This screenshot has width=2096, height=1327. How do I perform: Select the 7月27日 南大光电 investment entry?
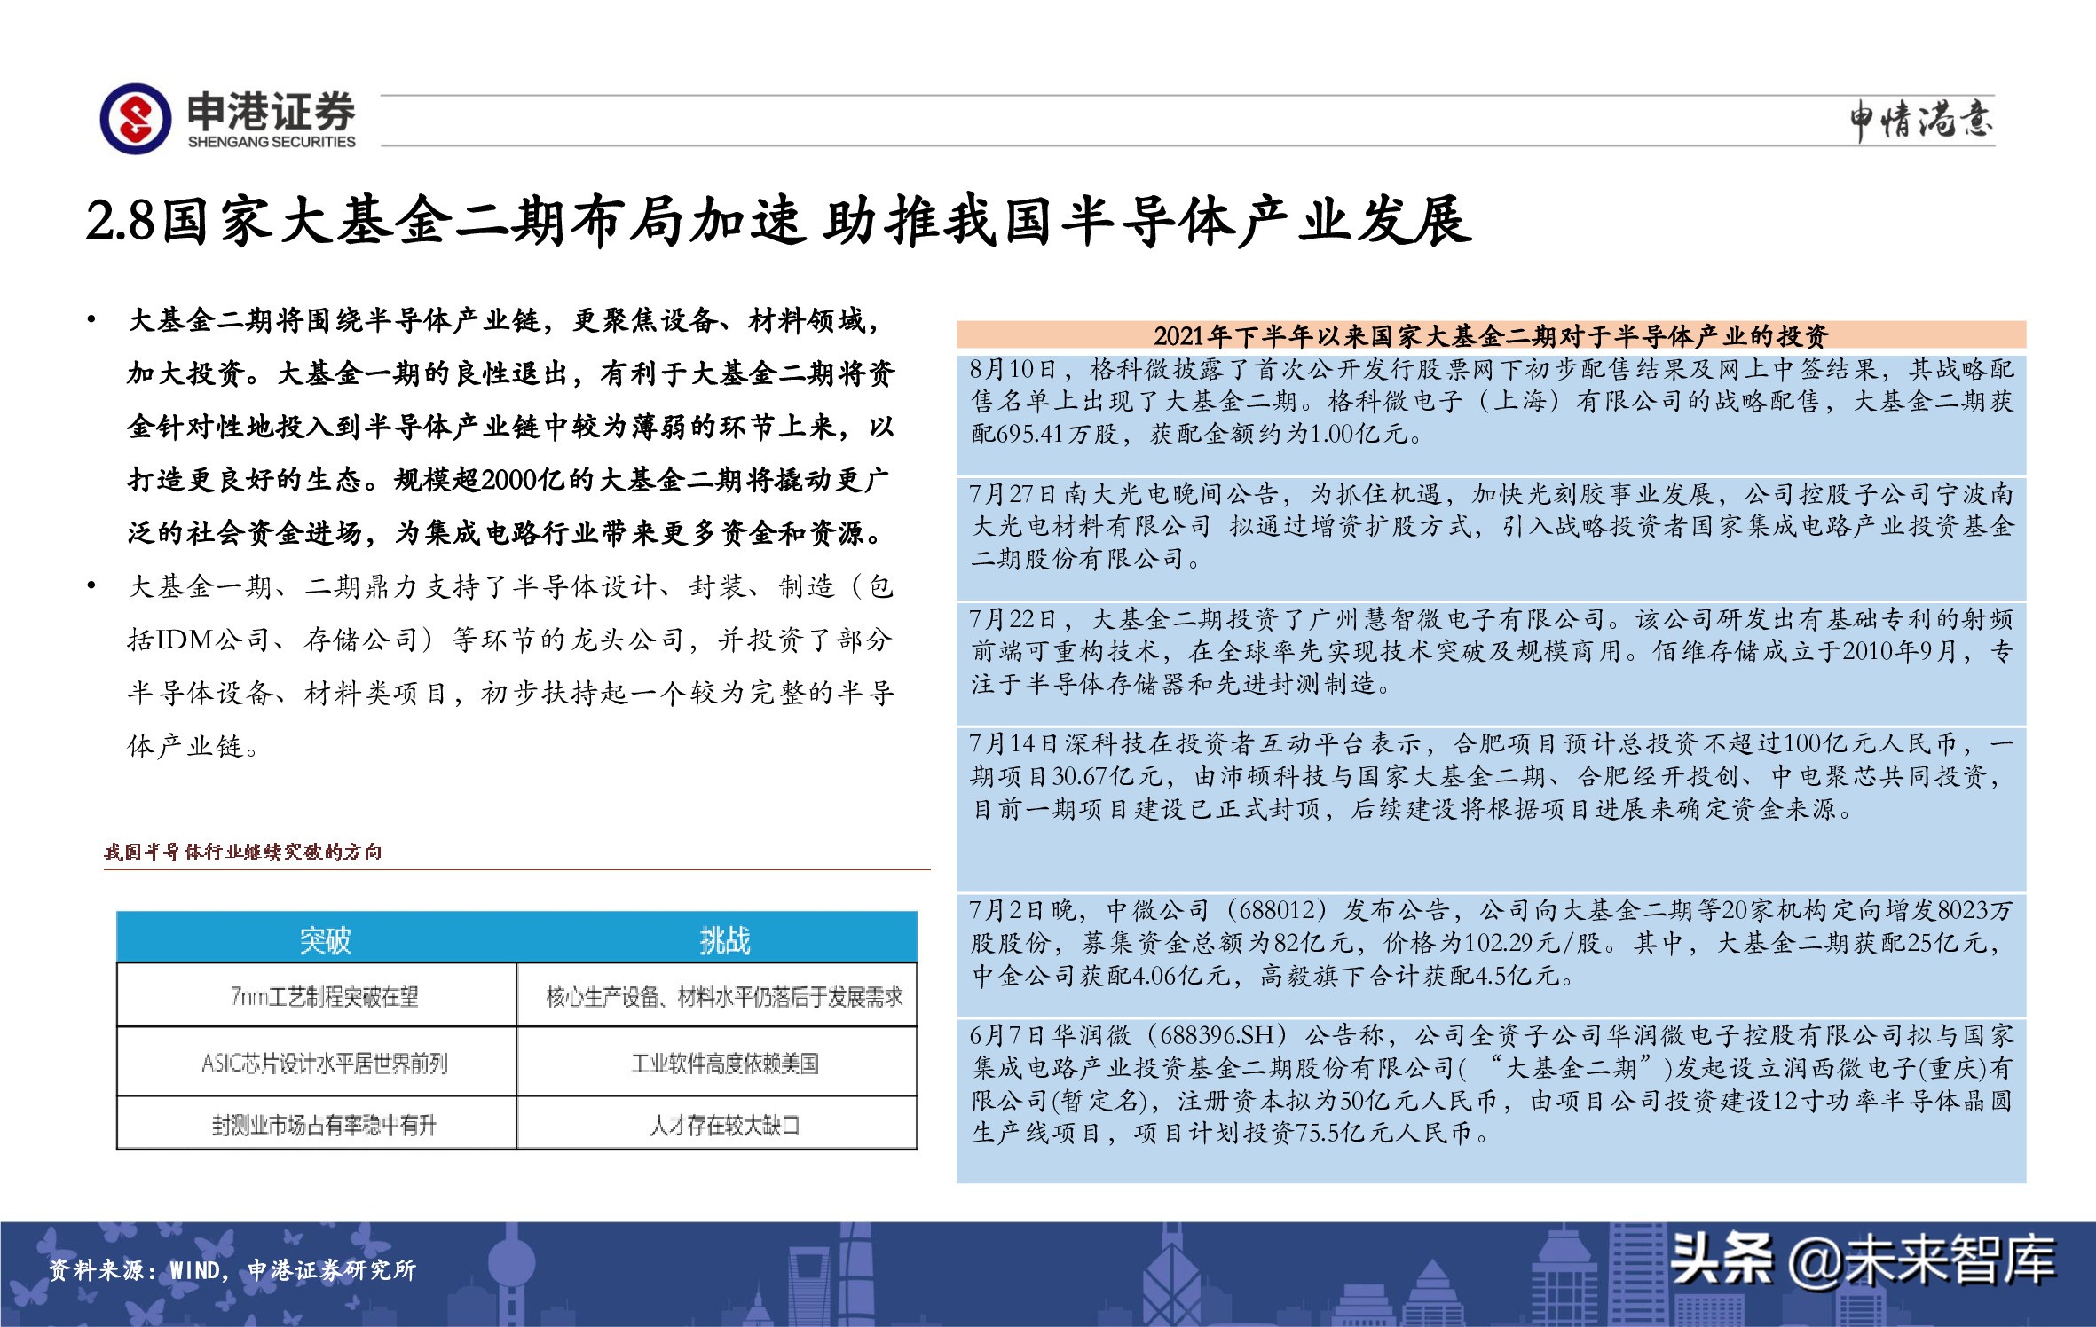pos(1491,538)
